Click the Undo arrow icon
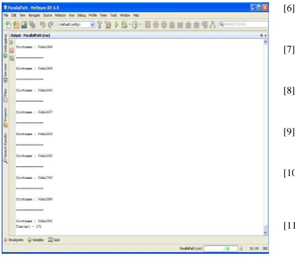Image resolution: width=295 pixels, height=260 pixels. (43, 24)
